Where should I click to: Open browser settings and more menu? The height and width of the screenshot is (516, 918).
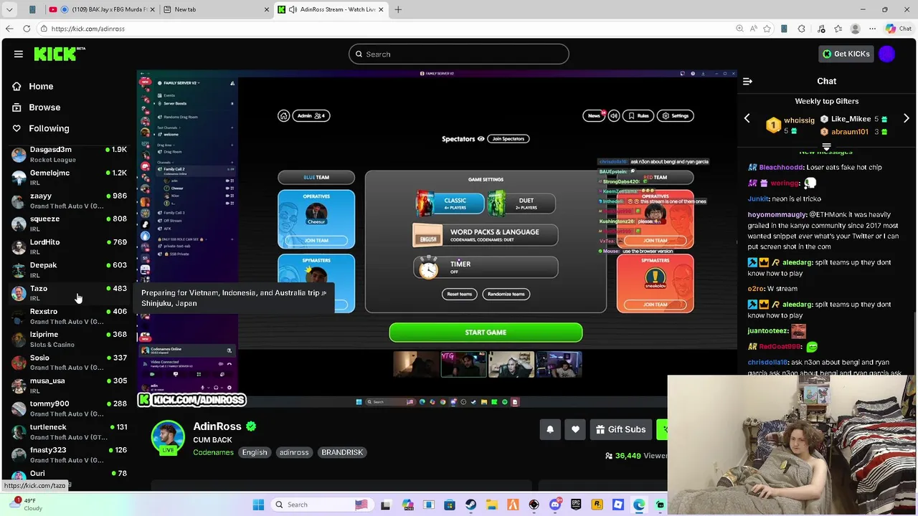click(872, 29)
